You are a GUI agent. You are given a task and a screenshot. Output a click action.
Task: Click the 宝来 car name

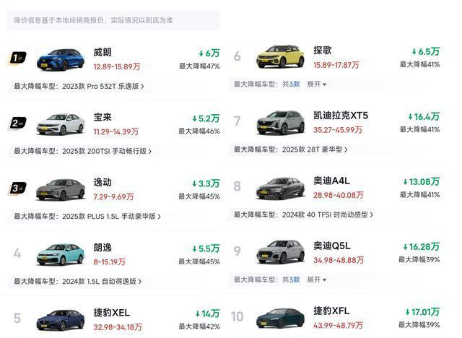pos(103,117)
